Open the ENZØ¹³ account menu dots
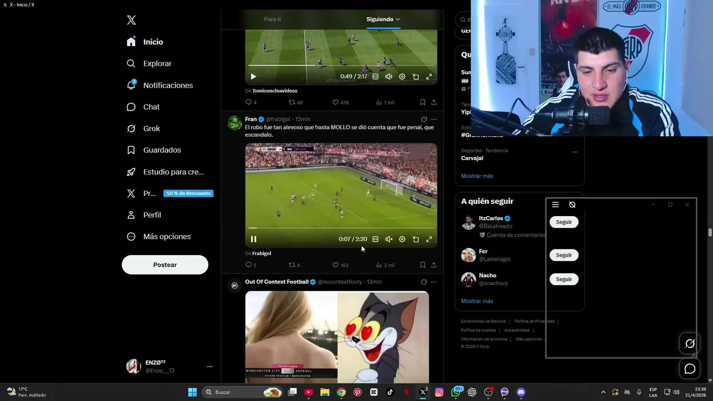 210,366
